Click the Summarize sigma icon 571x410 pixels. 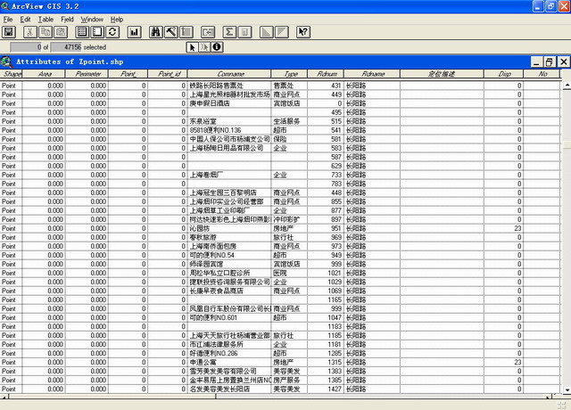[229, 32]
